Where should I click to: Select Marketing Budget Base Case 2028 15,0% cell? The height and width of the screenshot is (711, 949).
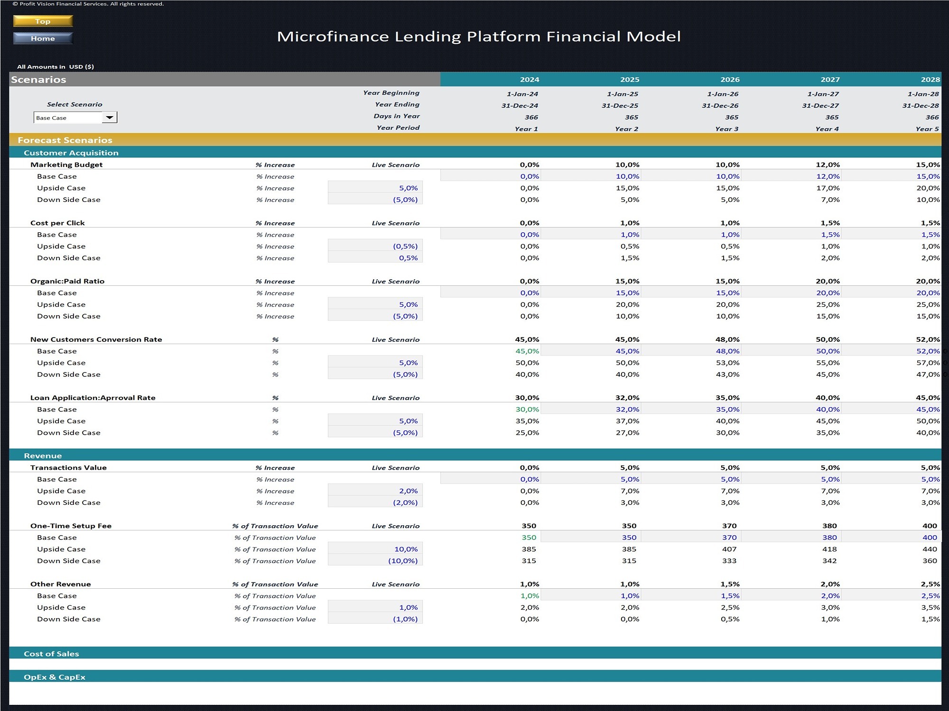click(x=891, y=176)
